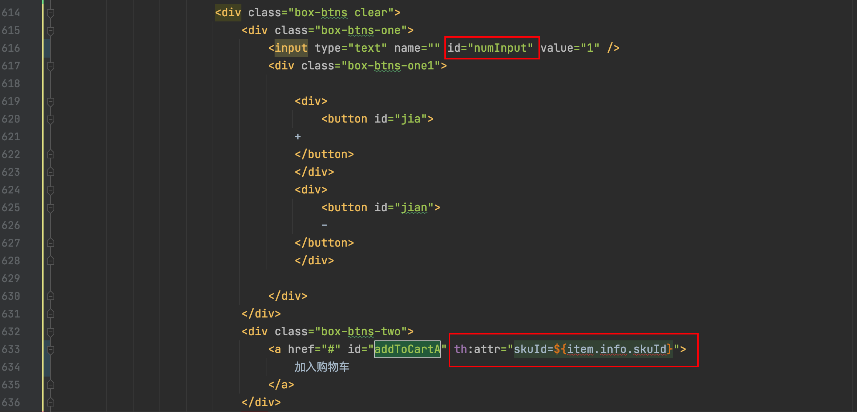
Task: Click the fold end marker on line 630
Action: click(51, 296)
